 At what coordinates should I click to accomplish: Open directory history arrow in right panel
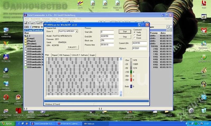point(171,30)
